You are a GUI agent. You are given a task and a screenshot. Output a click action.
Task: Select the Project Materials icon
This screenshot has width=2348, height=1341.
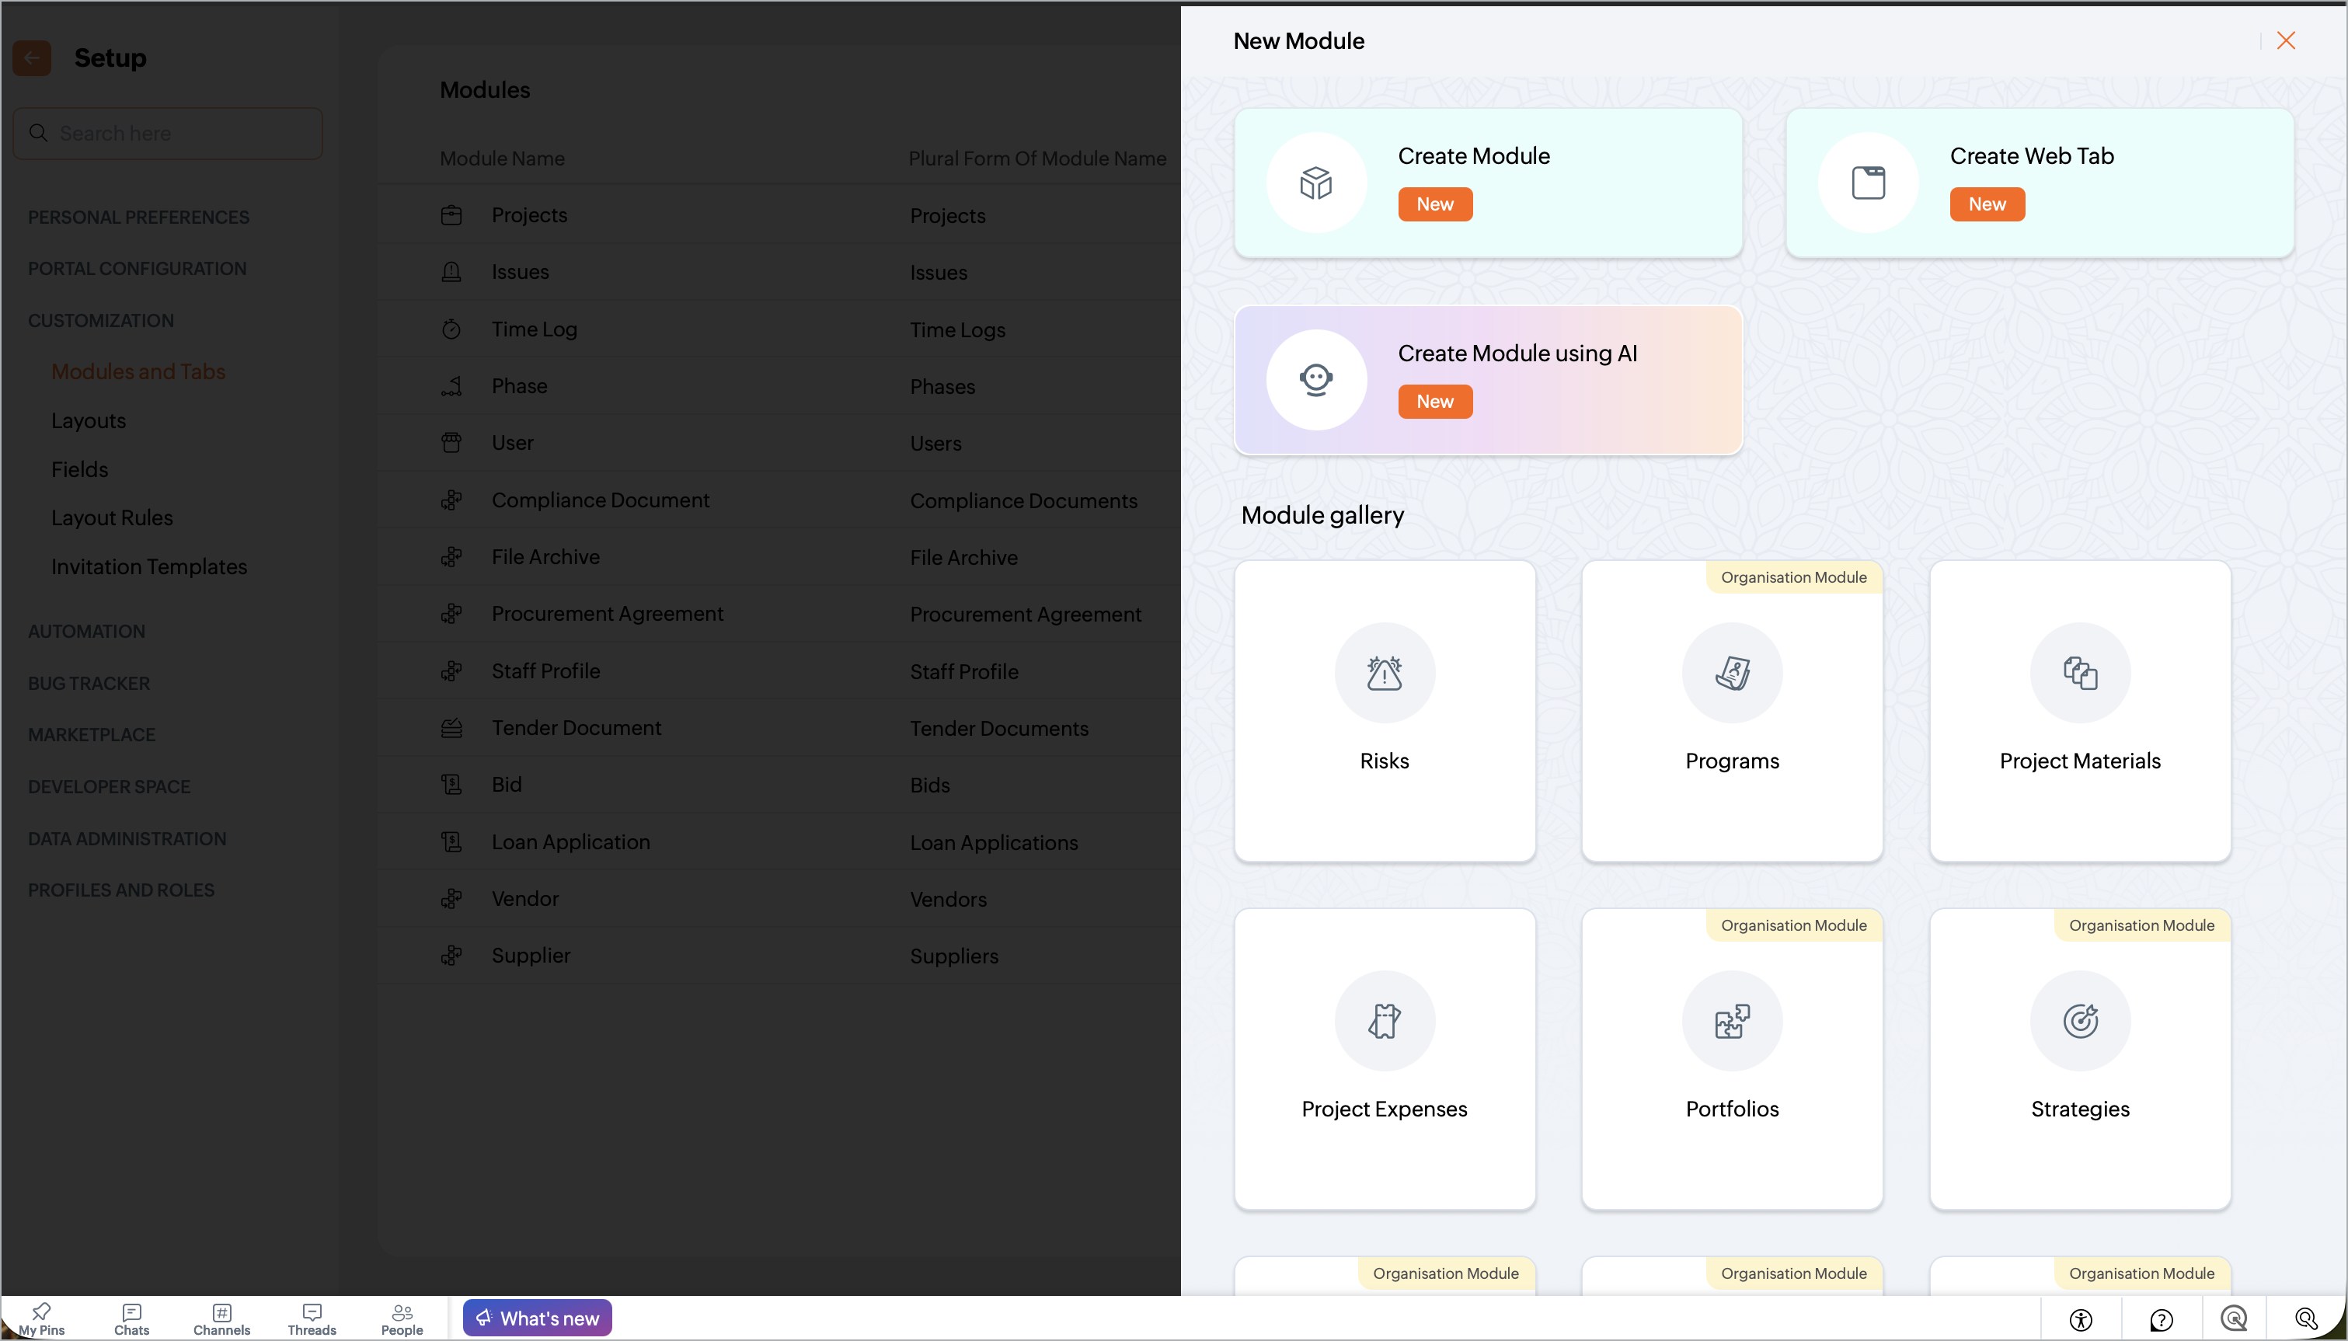2080,674
